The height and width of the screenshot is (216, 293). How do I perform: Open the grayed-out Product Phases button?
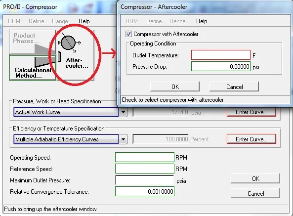click(x=33, y=42)
